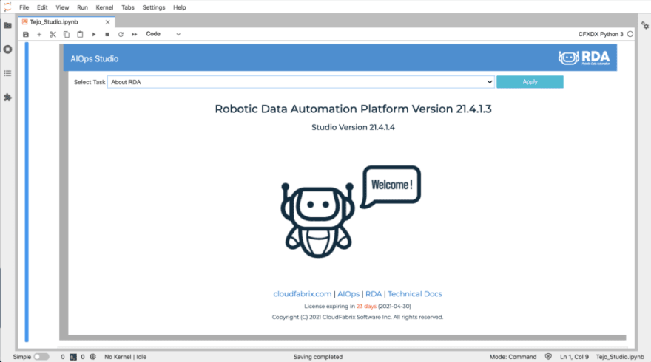The height and width of the screenshot is (362, 651).
Task: Open the Kernel menu
Action: click(104, 7)
